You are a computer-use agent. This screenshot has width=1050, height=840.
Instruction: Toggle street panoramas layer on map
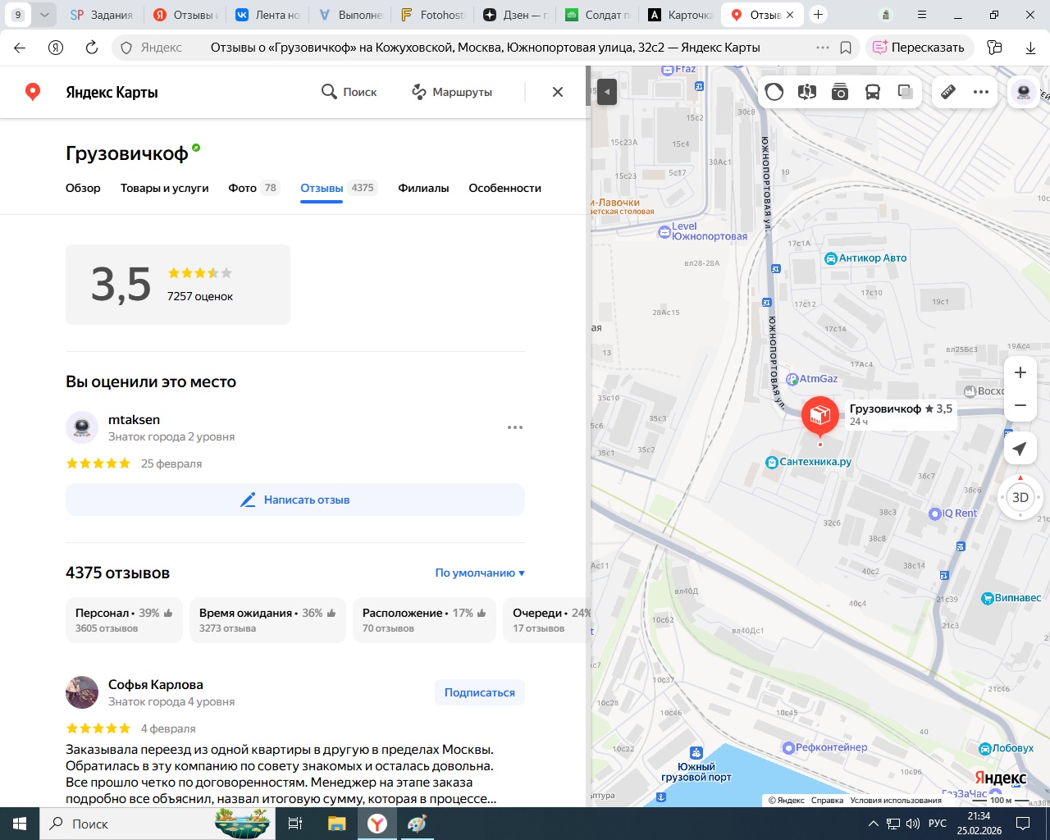pyautogui.click(x=807, y=92)
